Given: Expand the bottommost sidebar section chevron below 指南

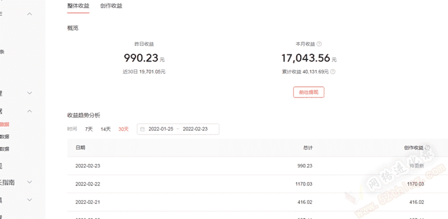Looking at the screenshot, I should click(30, 199).
